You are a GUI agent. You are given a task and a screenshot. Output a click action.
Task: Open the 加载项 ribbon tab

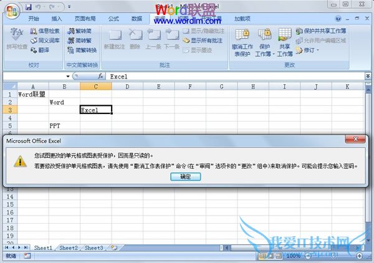point(242,19)
